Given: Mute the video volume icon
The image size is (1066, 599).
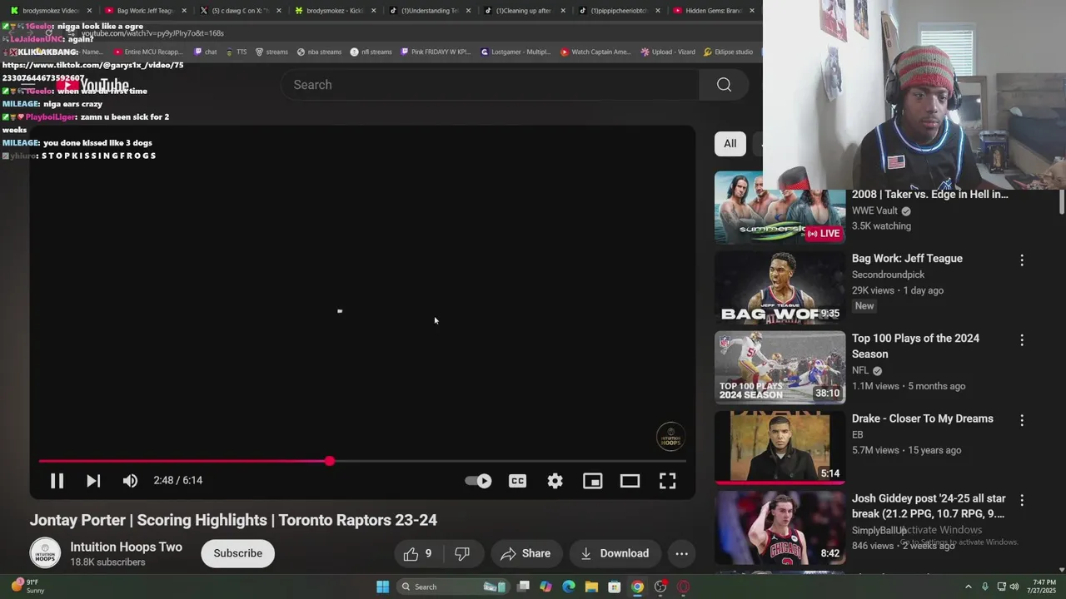Looking at the screenshot, I should click(x=130, y=481).
